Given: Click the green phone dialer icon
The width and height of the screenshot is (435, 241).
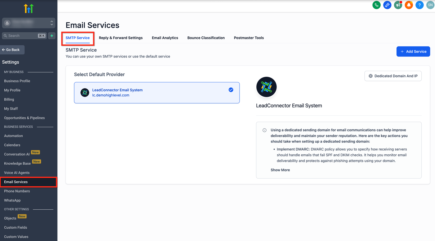Looking at the screenshot, I should point(377,5).
